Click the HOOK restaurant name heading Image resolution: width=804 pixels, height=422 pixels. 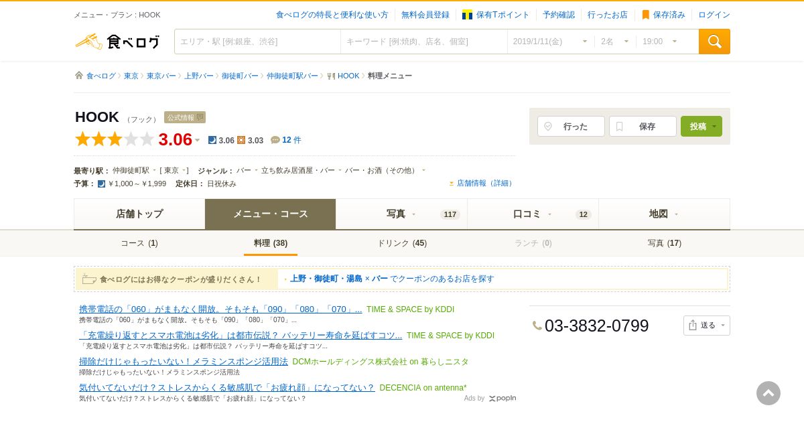97,117
